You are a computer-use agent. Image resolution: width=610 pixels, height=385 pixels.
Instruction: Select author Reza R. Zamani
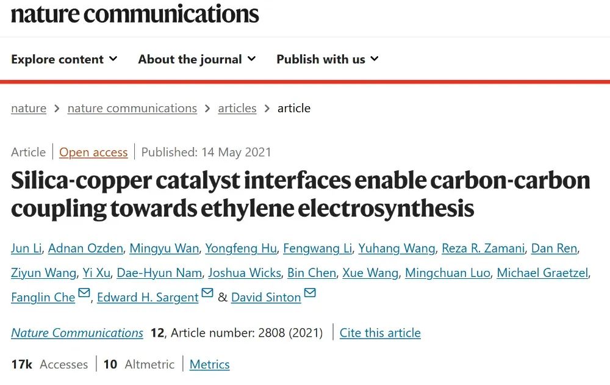[x=483, y=248]
